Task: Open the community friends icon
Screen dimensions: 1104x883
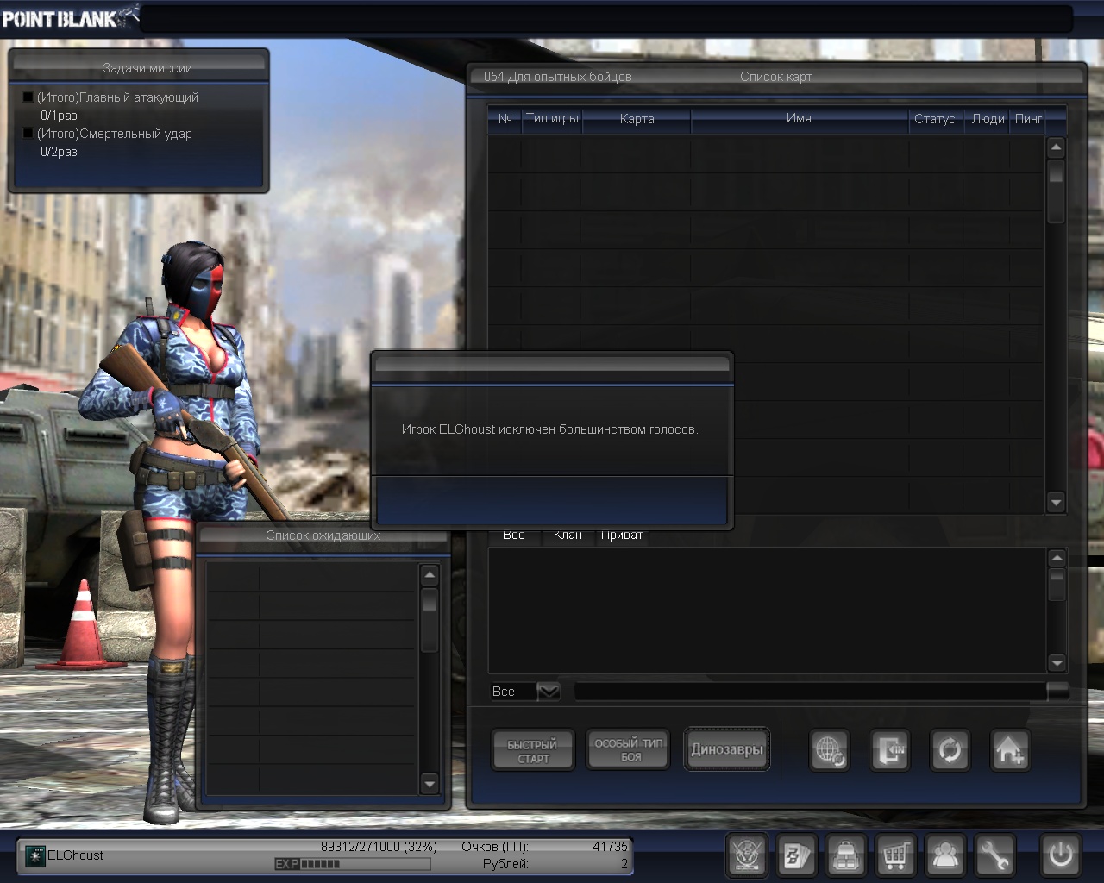Action: 945,855
